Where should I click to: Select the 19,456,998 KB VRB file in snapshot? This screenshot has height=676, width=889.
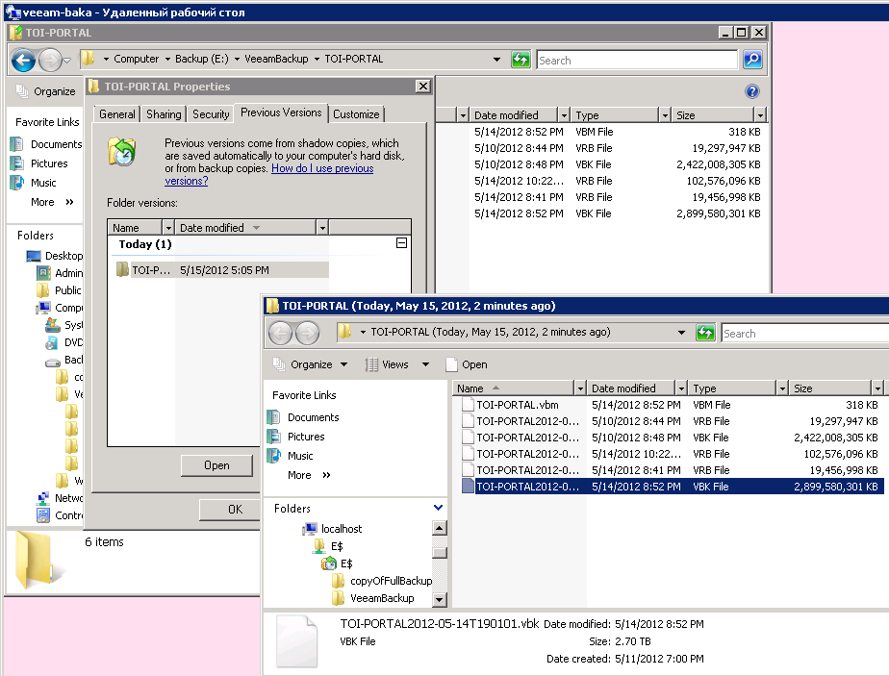(672, 470)
